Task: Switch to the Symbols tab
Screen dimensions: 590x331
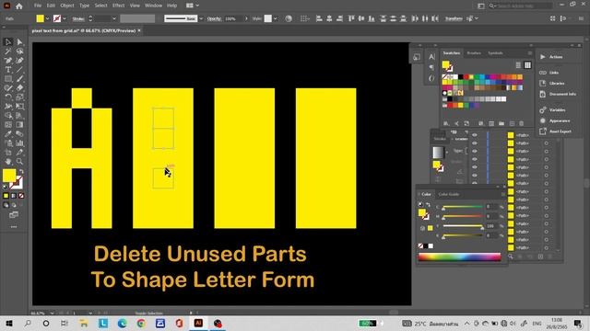Action: pos(495,53)
